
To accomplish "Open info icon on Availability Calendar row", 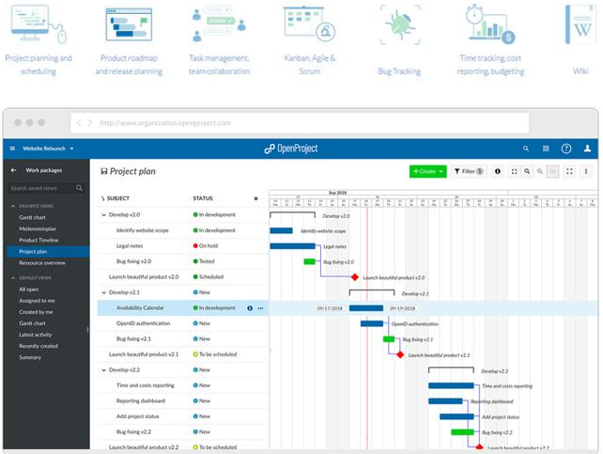I will pos(250,308).
